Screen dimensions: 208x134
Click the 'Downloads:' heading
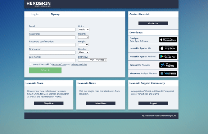click(136, 33)
